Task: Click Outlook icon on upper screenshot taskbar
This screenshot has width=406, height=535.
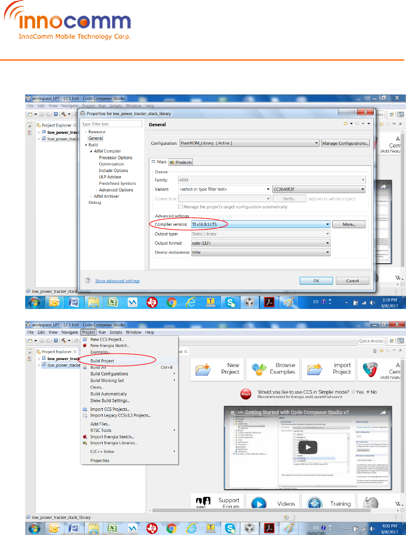Action: (54, 302)
